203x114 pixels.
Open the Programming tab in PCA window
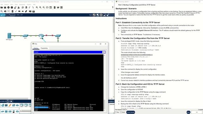coord(44,48)
